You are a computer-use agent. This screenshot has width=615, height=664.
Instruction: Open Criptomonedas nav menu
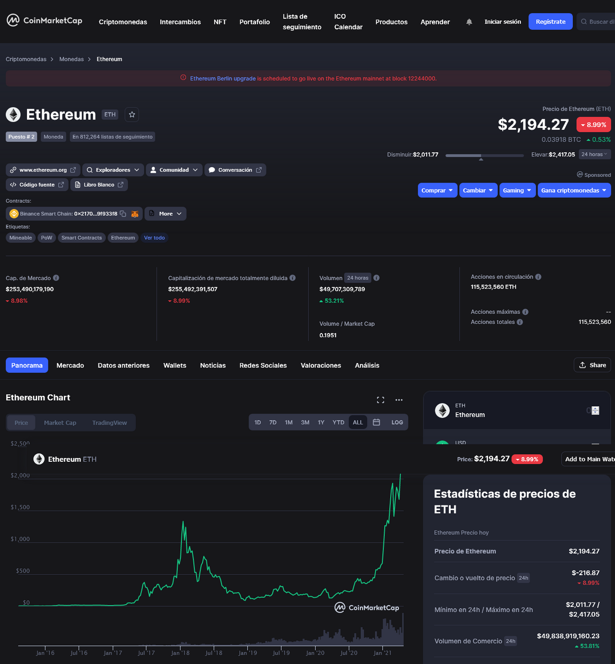click(123, 22)
